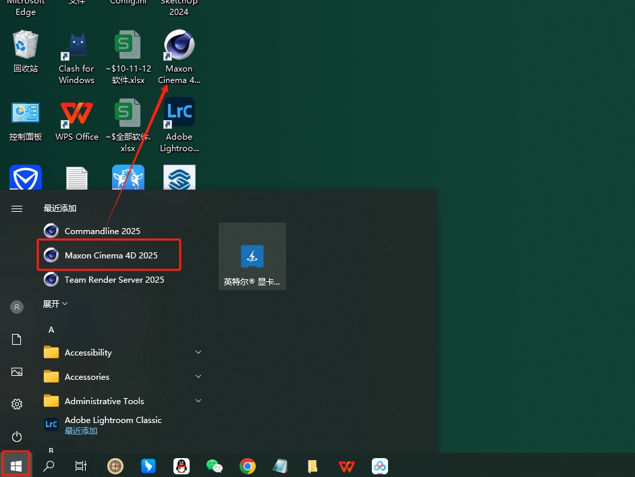Image resolution: width=635 pixels, height=477 pixels.
Task: Click the Windows Start button
Action: tap(16, 466)
